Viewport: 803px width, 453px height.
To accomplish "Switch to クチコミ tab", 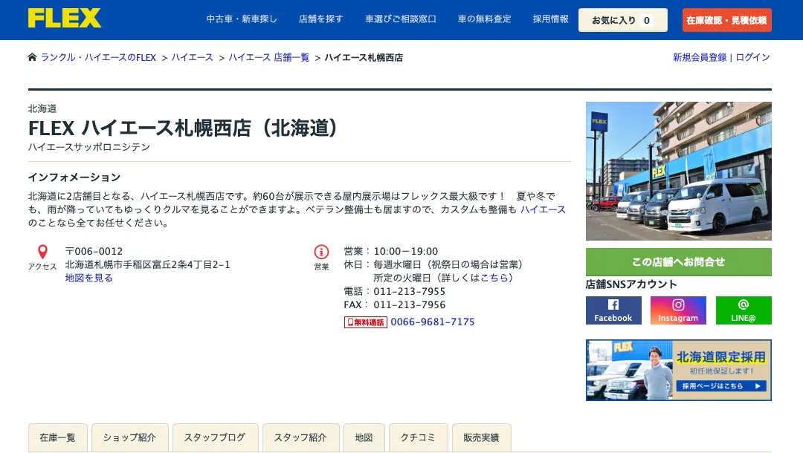I will (419, 437).
